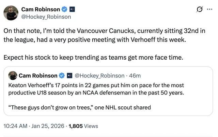Click the small avatar in the quoted tweet
The image size is (218, 137).
(x=13, y=76)
